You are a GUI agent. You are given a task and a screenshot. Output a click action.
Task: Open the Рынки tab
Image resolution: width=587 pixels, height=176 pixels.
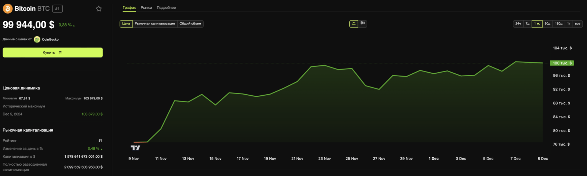(x=146, y=8)
